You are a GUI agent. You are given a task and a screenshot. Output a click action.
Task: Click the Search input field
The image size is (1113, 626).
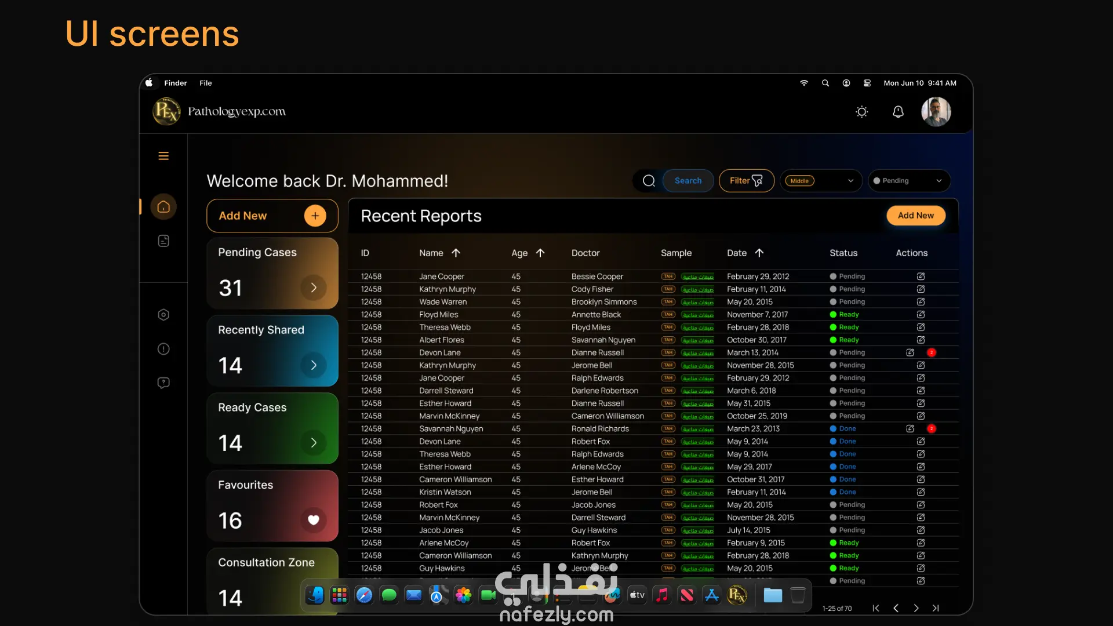(688, 181)
